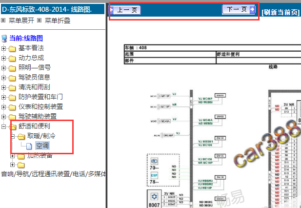301x208 pixels.
Task: Click the 空调 document icon
Action: 29,146
